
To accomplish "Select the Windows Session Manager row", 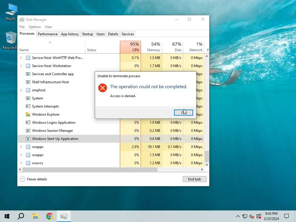I will (111, 131).
